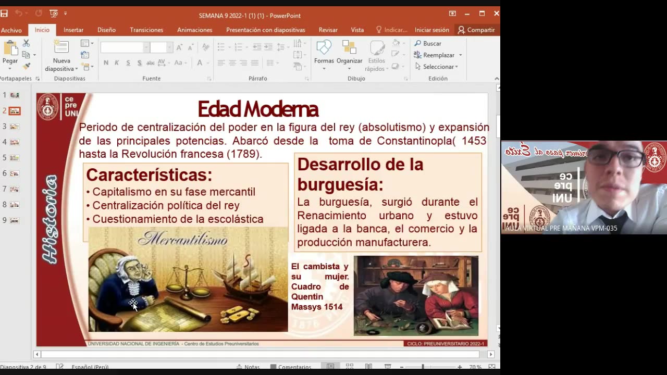Open the font color dropdown arrow
Screen dimensions: 667x375
[208, 63]
